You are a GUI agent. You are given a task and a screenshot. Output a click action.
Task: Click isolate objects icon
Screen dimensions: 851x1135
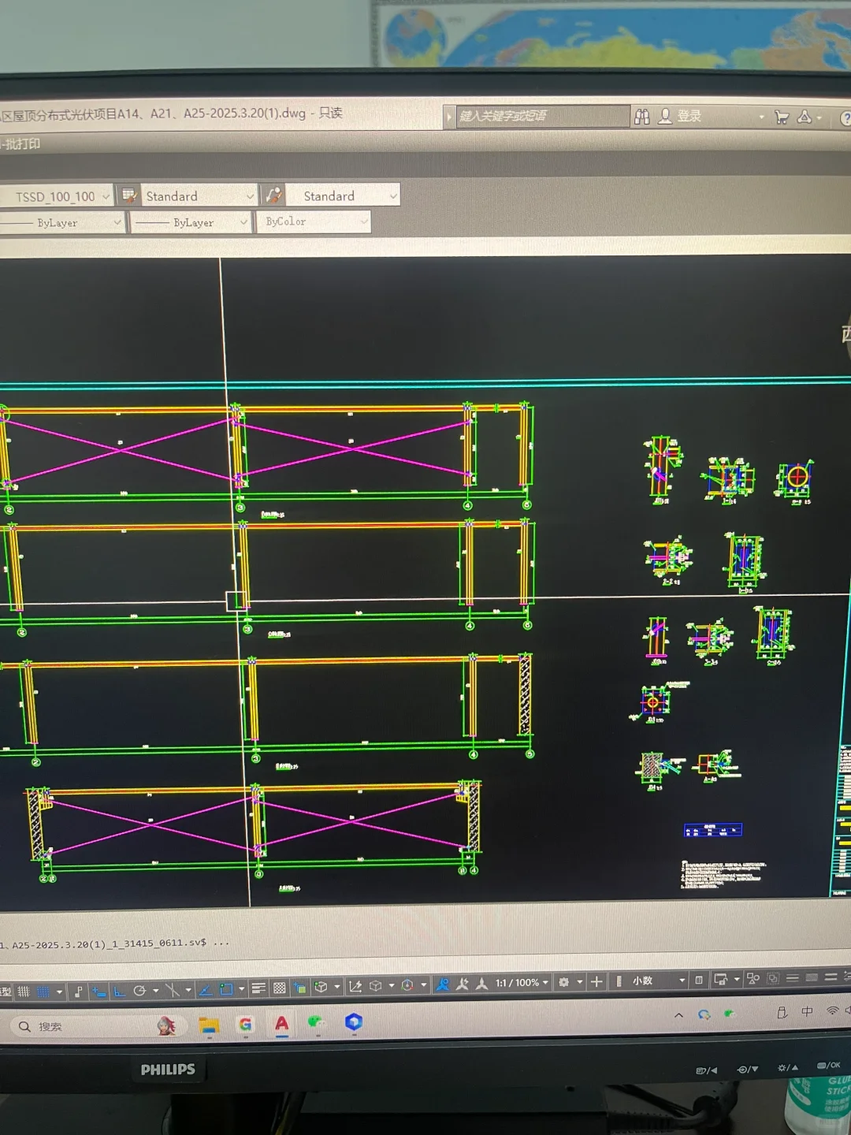(x=753, y=978)
